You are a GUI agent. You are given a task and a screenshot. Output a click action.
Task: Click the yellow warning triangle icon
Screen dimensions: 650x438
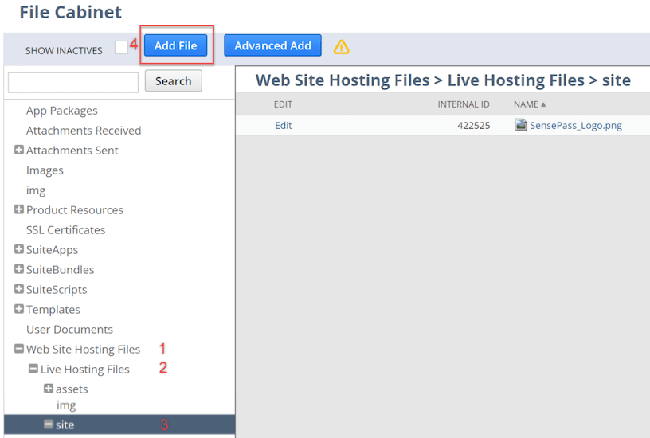pos(341,47)
